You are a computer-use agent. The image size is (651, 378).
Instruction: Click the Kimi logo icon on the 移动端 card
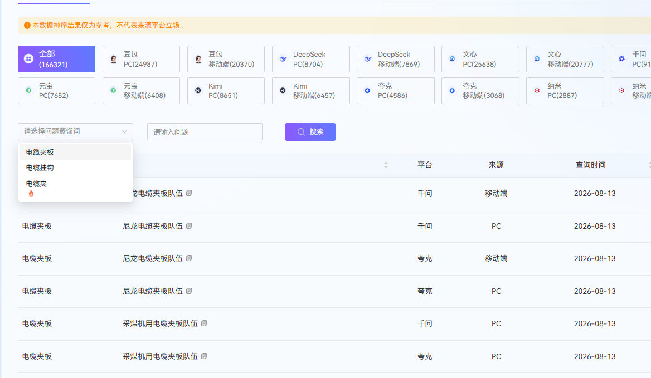click(x=283, y=90)
